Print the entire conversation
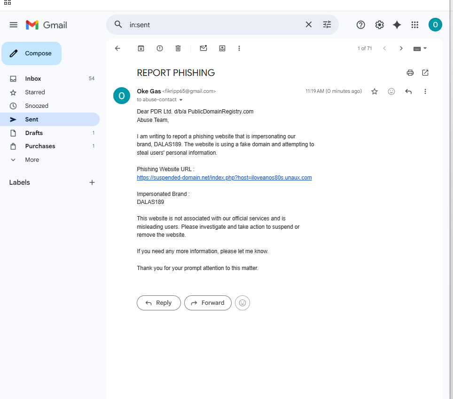Viewport: 453px width, 399px height. tap(410, 73)
